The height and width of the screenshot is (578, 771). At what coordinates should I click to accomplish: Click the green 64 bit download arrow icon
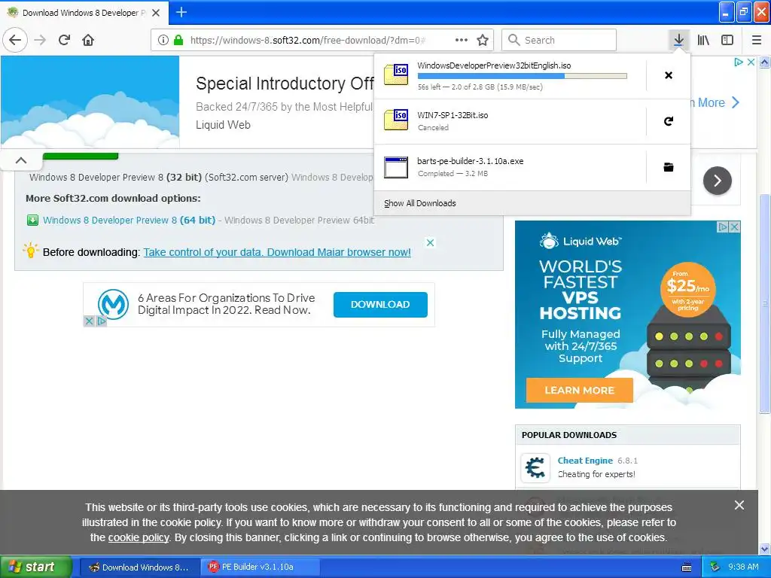(x=32, y=220)
